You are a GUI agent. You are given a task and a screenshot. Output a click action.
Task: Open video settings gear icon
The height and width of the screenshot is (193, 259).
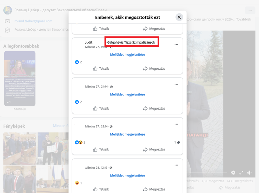point(233,172)
